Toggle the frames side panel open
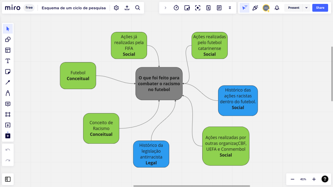The height and width of the screenshot is (187, 333). coord(8,179)
